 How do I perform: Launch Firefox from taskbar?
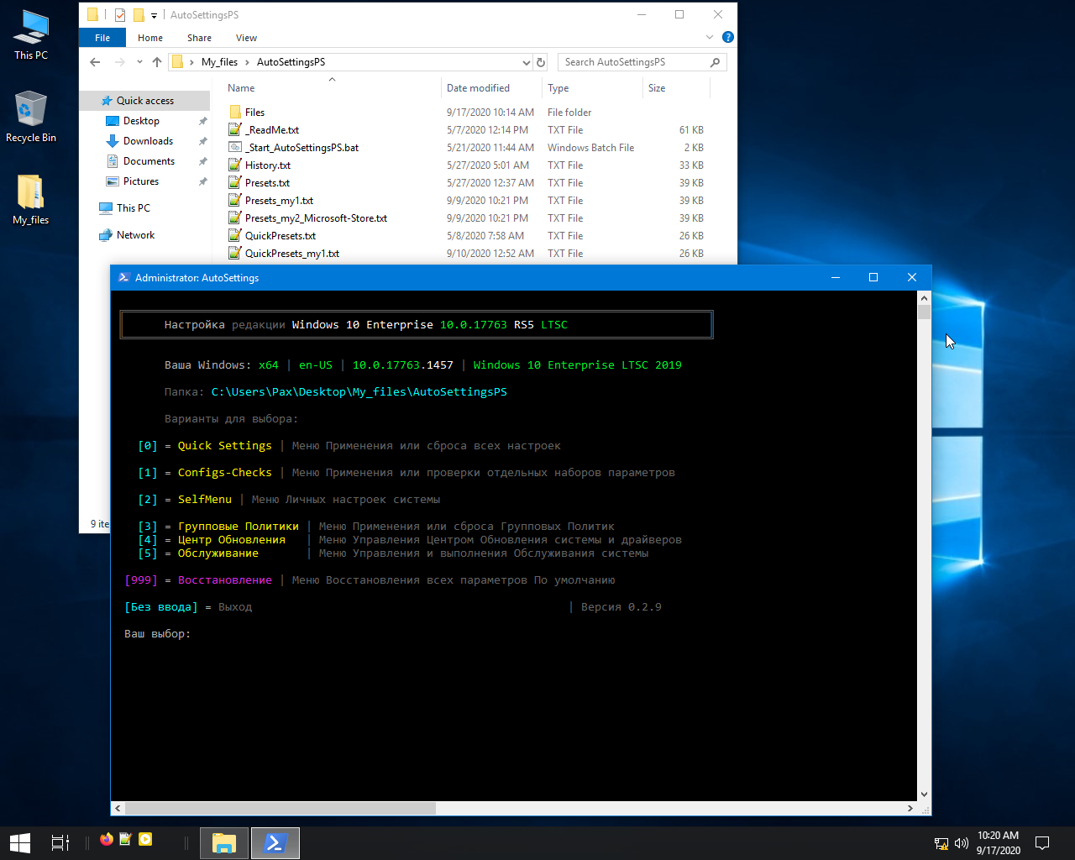pos(107,839)
